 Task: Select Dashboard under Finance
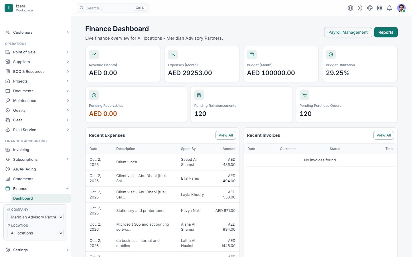[41, 198]
